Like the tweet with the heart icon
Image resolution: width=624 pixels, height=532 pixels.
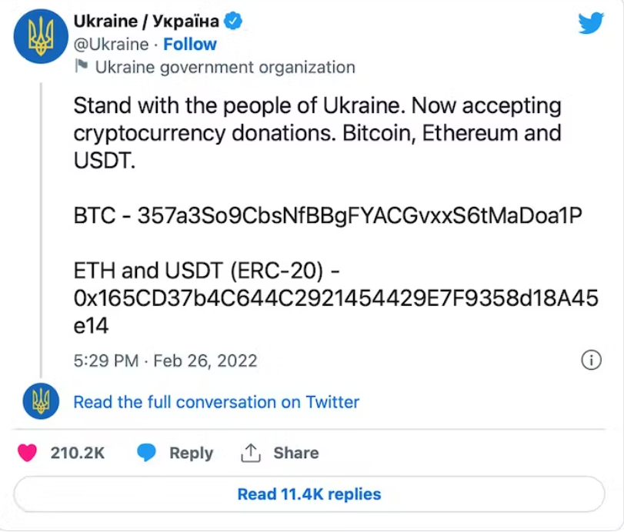(27, 453)
